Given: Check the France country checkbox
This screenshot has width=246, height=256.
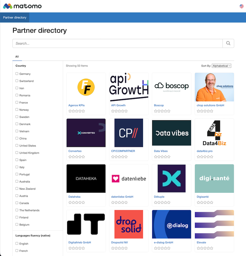Looking at the screenshot, I should (x=17, y=102).
